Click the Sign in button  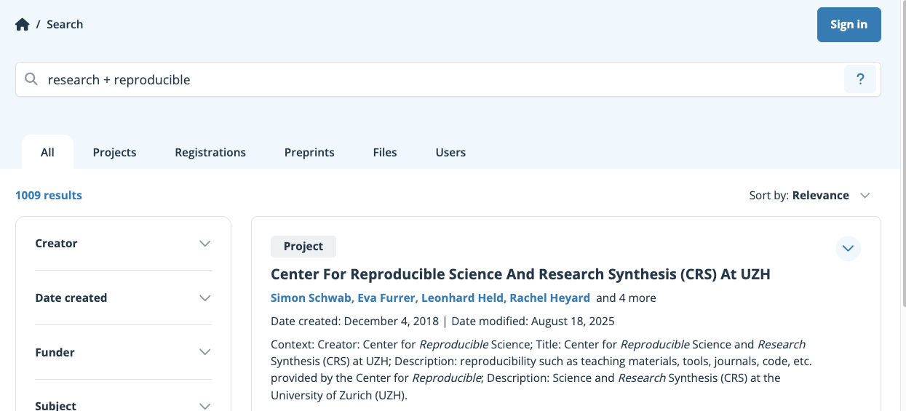pos(849,25)
